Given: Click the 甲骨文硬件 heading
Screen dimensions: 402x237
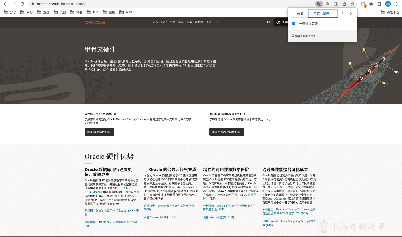Looking at the screenshot, I should point(100,49).
